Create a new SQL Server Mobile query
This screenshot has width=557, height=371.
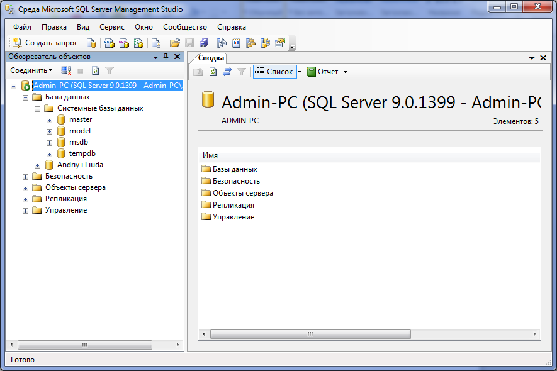(155, 43)
